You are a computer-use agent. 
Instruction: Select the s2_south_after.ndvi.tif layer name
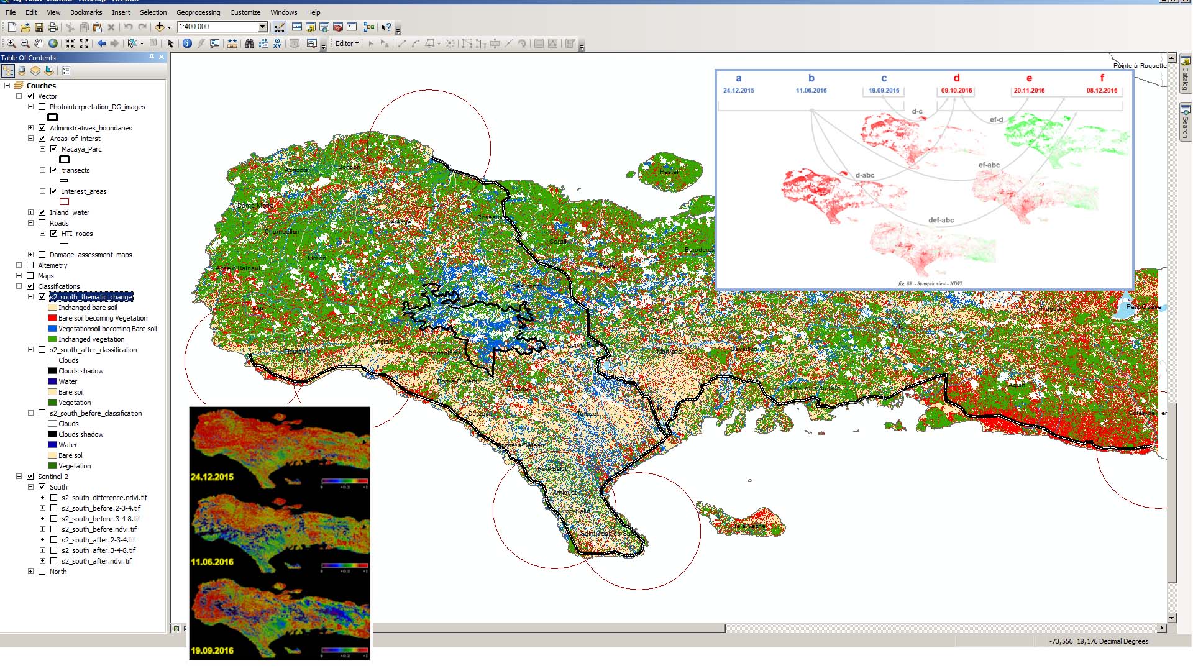[x=96, y=561]
